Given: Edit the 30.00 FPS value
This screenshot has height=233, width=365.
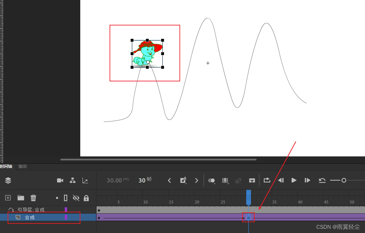Looking at the screenshot, I should point(114,180).
